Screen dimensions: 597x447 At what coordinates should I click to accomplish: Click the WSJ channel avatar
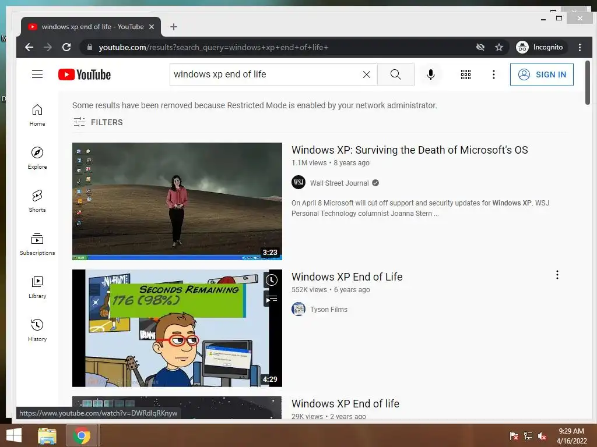pos(298,182)
